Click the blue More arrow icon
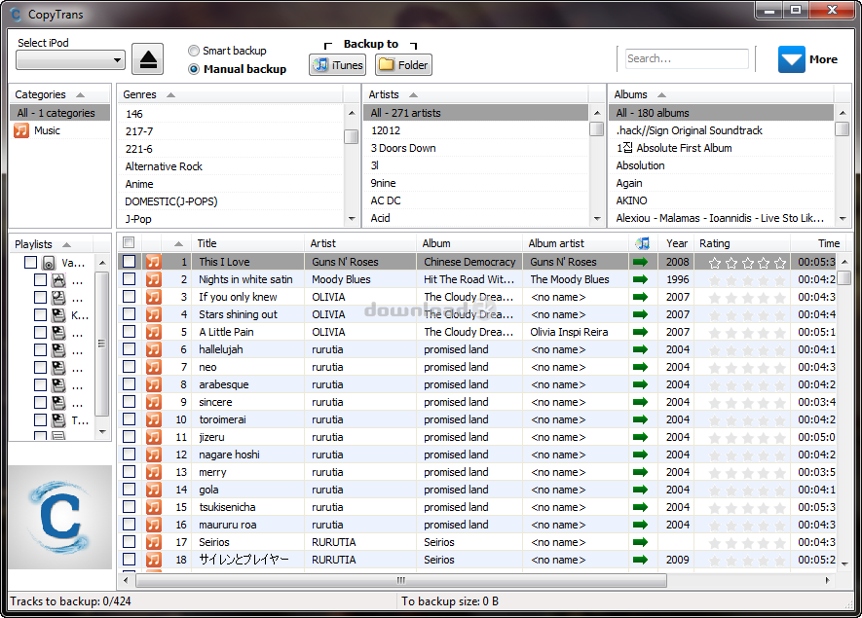 point(792,59)
